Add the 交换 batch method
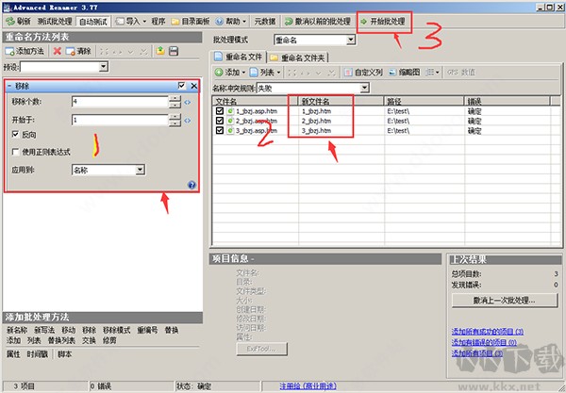Screen dimensions: 566x393 tap(89, 340)
